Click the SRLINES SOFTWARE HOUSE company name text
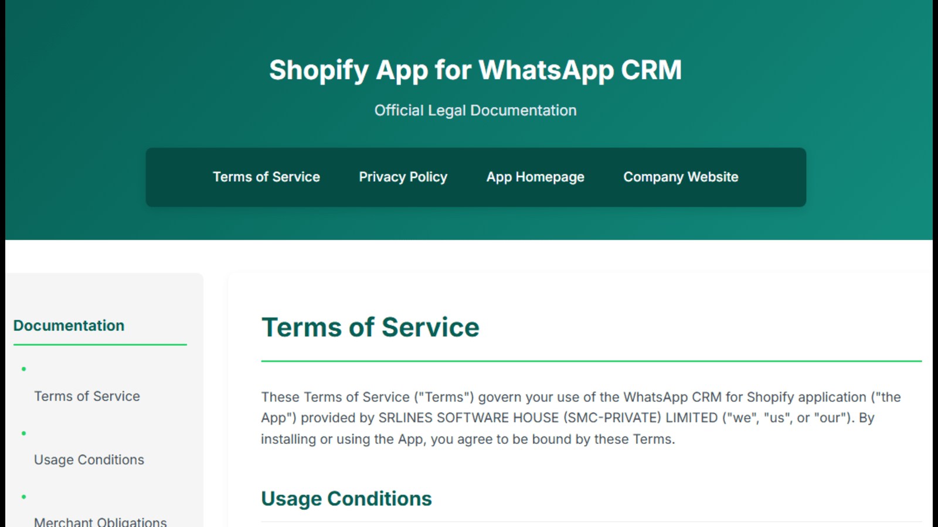 [x=469, y=418]
